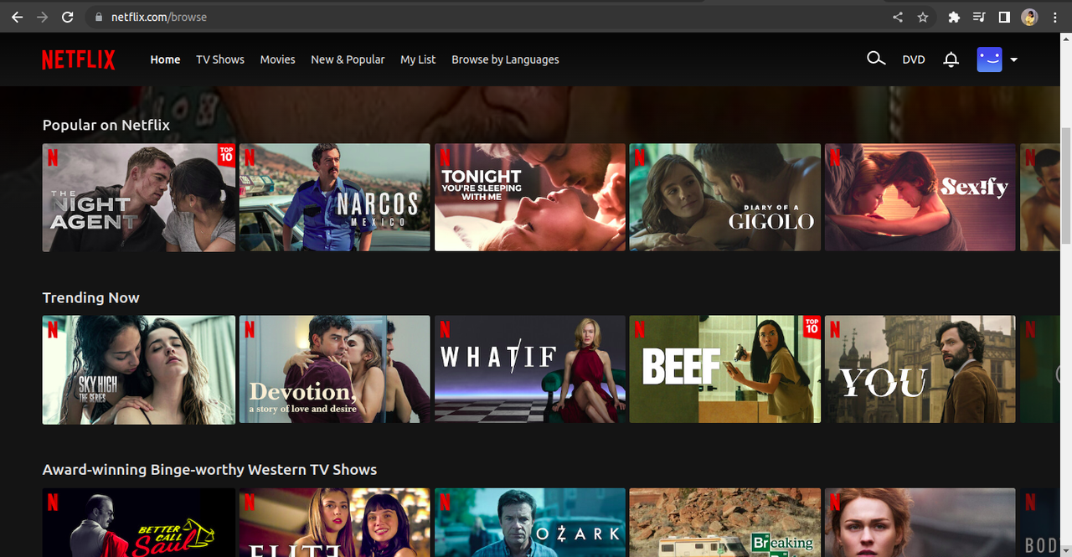
Task: Open the Narcos Mexico thumbnail
Action: [334, 198]
